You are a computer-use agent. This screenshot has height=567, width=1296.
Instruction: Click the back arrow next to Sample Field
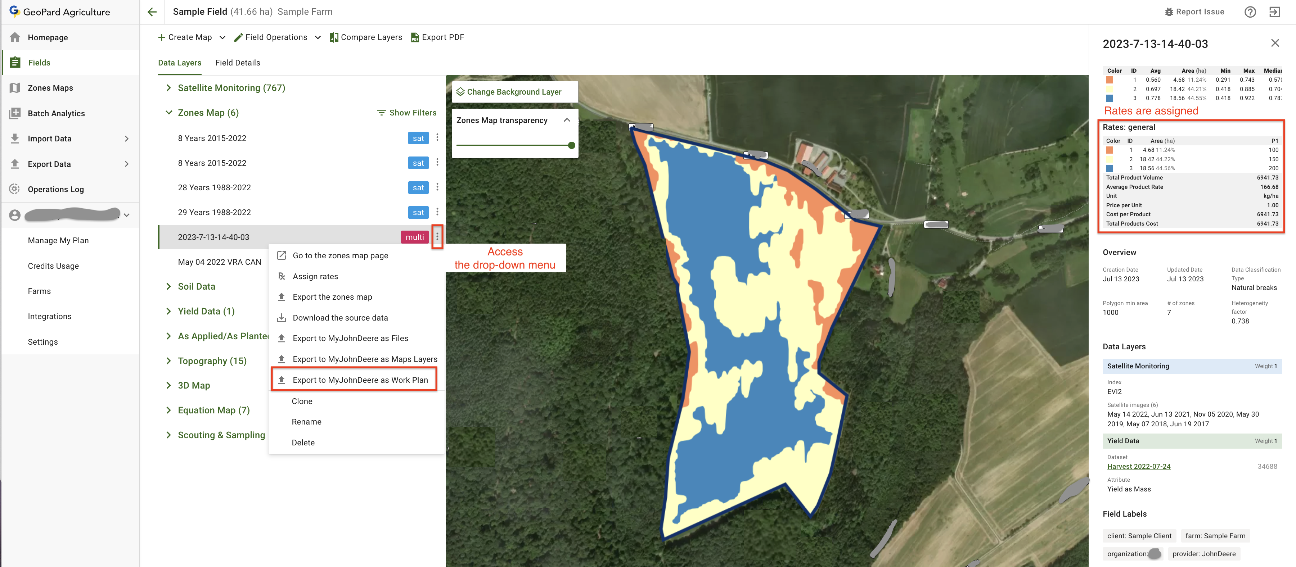(x=152, y=12)
